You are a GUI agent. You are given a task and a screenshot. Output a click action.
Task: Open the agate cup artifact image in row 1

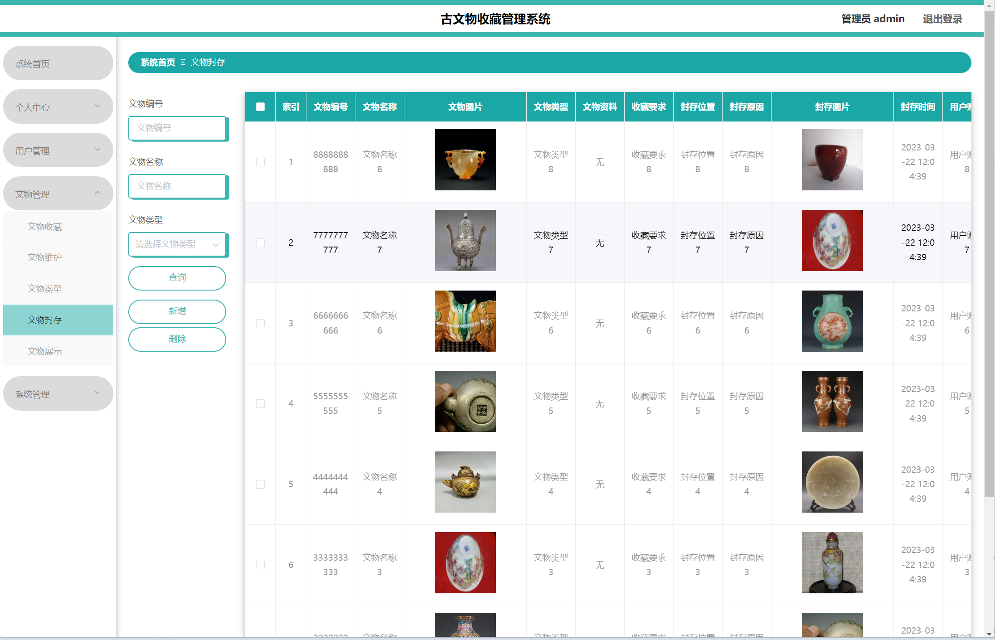click(x=465, y=160)
